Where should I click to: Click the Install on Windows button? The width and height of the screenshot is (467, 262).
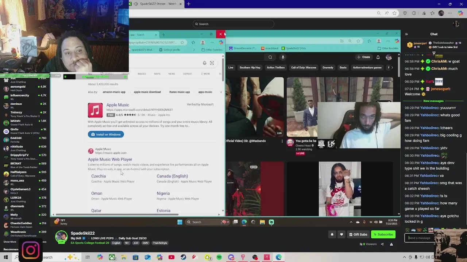[106, 134]
